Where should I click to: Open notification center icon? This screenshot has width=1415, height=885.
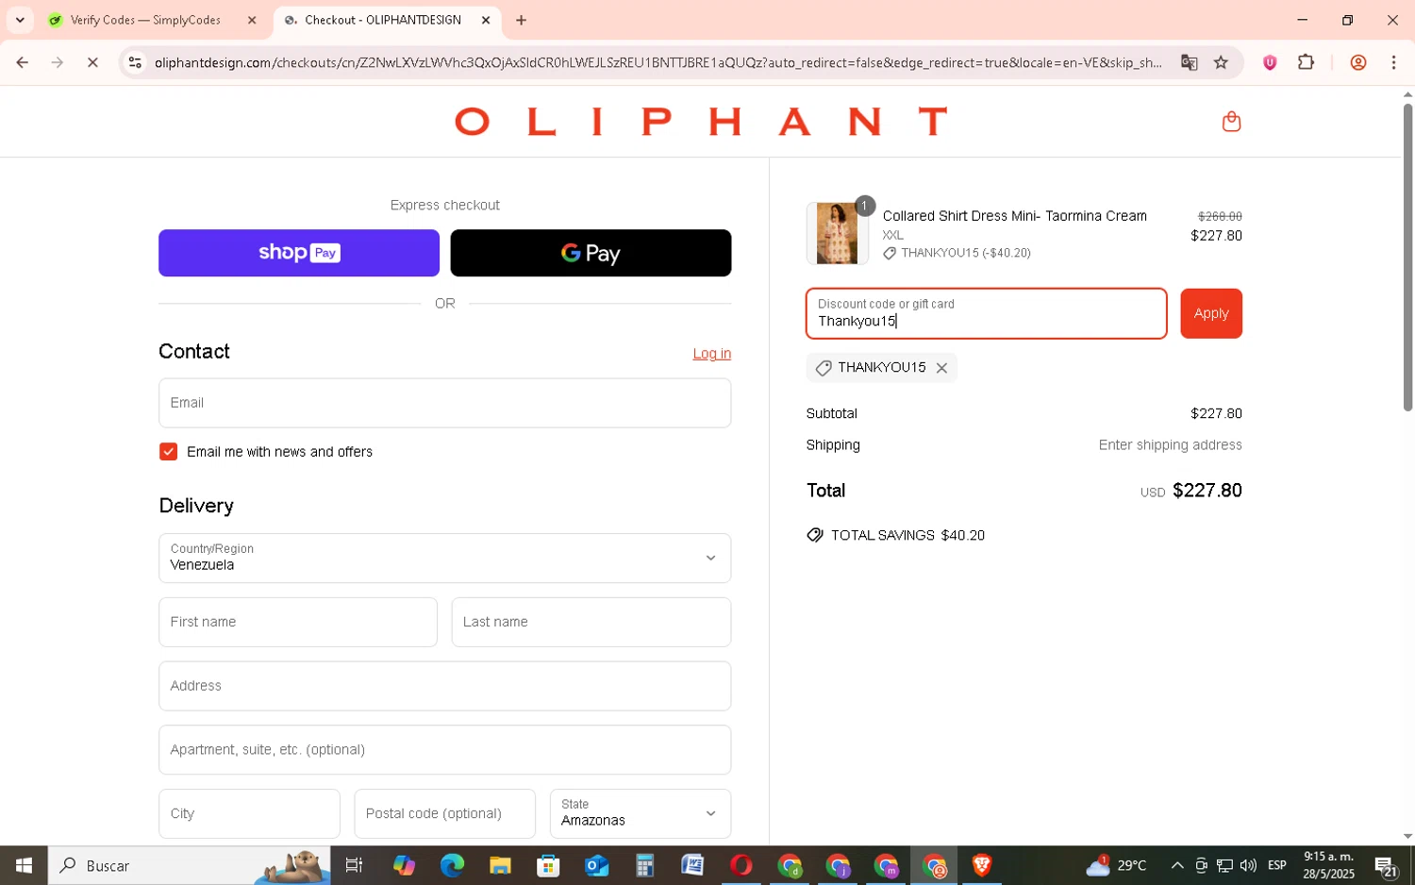(1386, 866)
